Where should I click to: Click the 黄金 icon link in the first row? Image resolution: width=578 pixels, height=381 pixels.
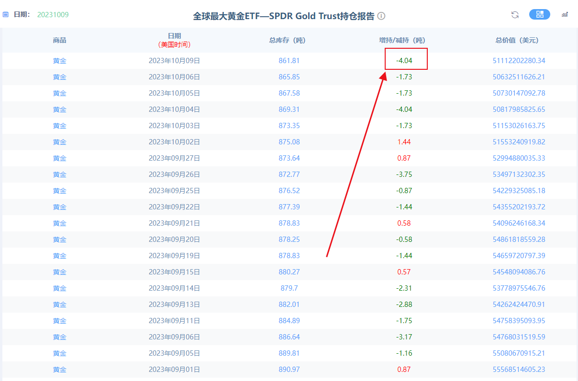[x=59, y=60]
